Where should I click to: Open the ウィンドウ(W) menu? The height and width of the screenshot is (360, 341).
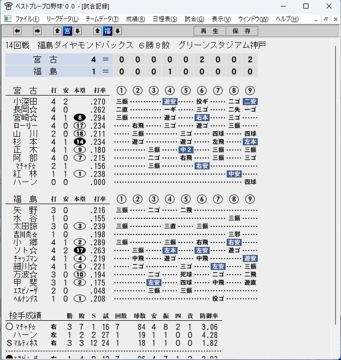253,19
